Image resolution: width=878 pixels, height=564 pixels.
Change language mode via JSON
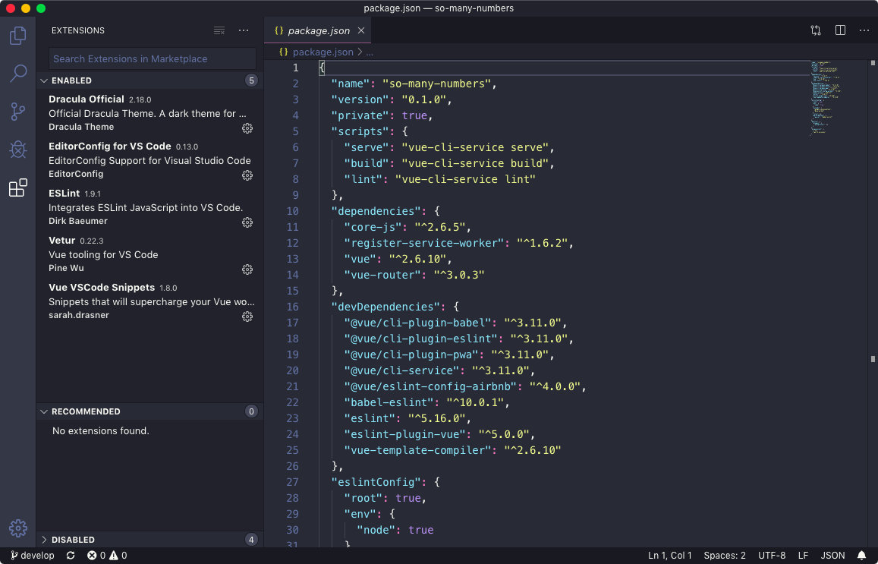point(832,555)
